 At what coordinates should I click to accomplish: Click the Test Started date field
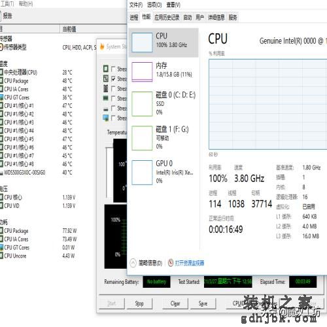(228, 282)
